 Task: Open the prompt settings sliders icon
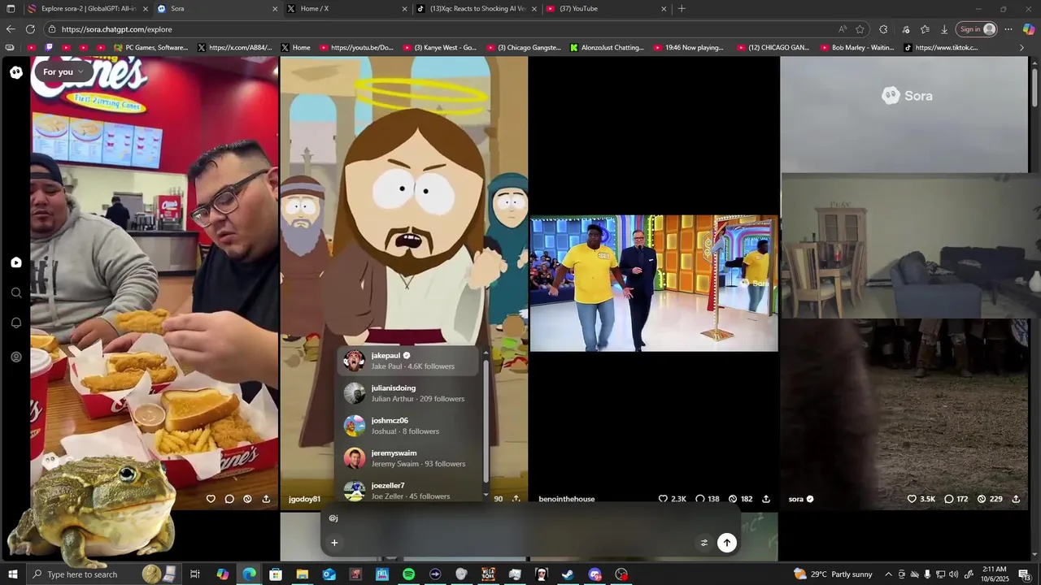pos(704,543)
